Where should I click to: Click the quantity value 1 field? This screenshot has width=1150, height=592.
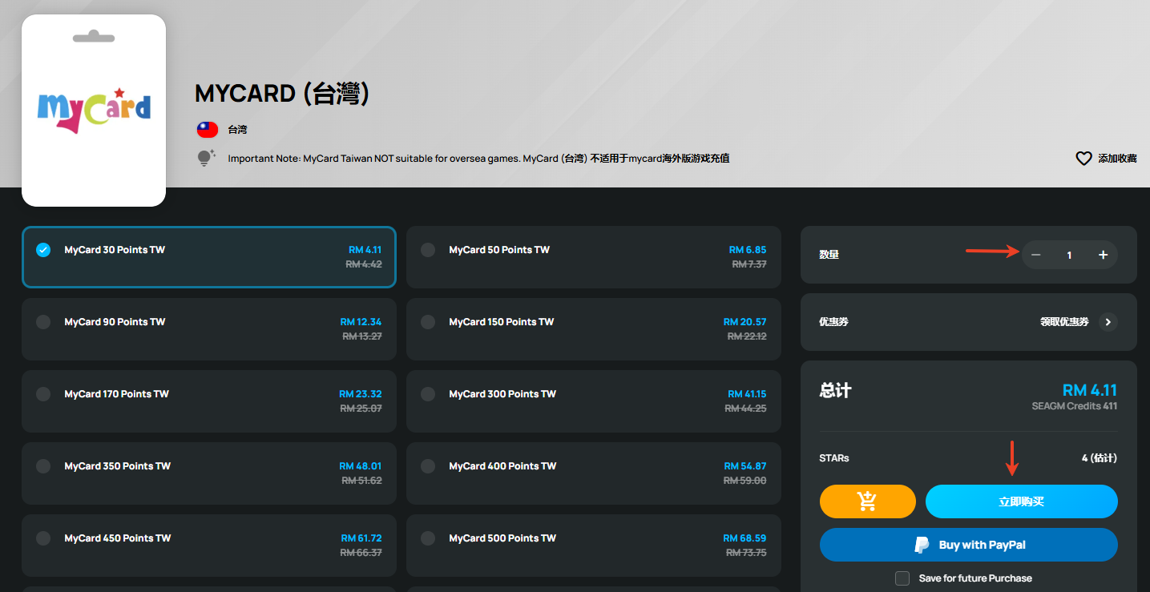[x=1069, y=255]
